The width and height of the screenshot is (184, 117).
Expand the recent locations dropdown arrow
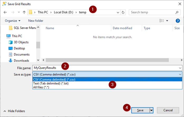tap(18, 12)
